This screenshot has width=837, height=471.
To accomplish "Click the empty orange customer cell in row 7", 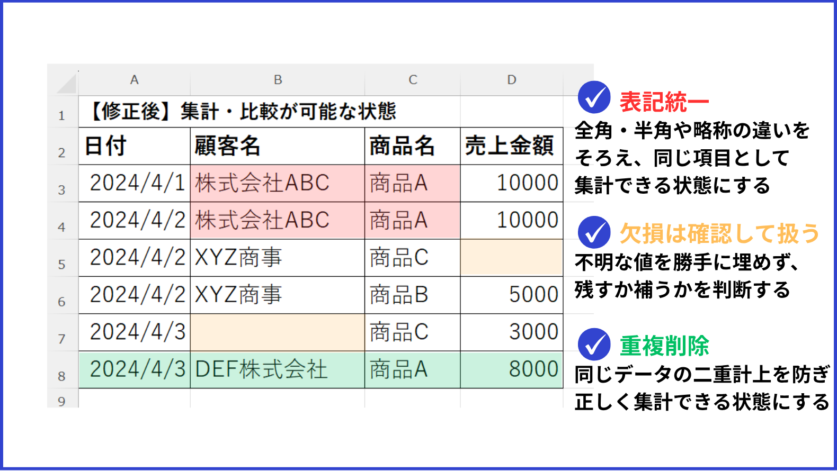I will (278, 332).
